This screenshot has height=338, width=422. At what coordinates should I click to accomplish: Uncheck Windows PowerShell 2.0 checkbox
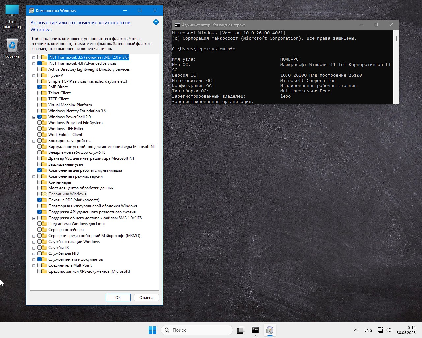tap(39, 117)
